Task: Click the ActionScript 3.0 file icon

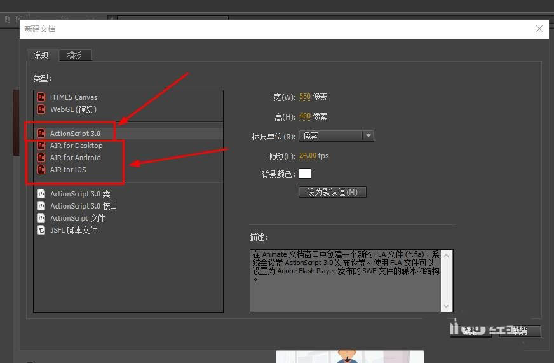Action: pyautogui.click(x=41, y=134)
